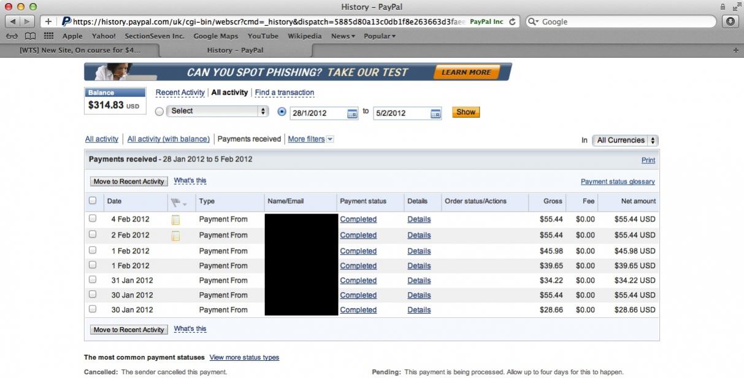
Task: Click the All activity filter link
Action: tap(102, 139)
